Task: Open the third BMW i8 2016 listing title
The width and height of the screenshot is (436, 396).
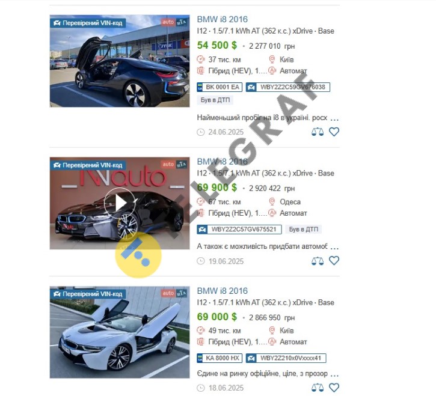Action: coord(222,291)
